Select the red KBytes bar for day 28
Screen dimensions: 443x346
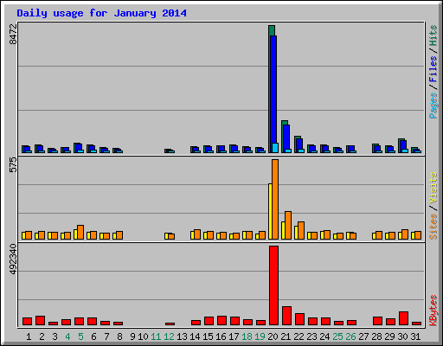(x=377, y=321)
